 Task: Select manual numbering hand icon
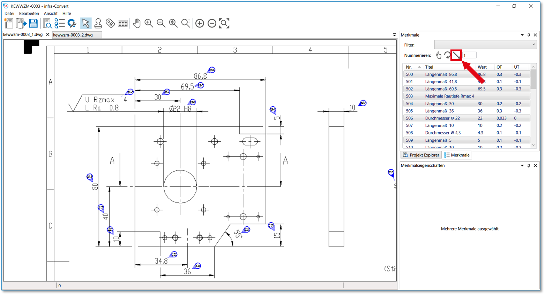click(x=439, y=55)
